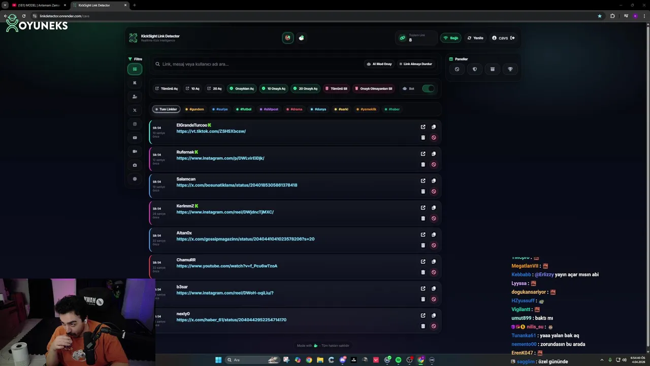Delete Salamcan's link entry
This screenshot has width=650, height=366.
point(423,192)
